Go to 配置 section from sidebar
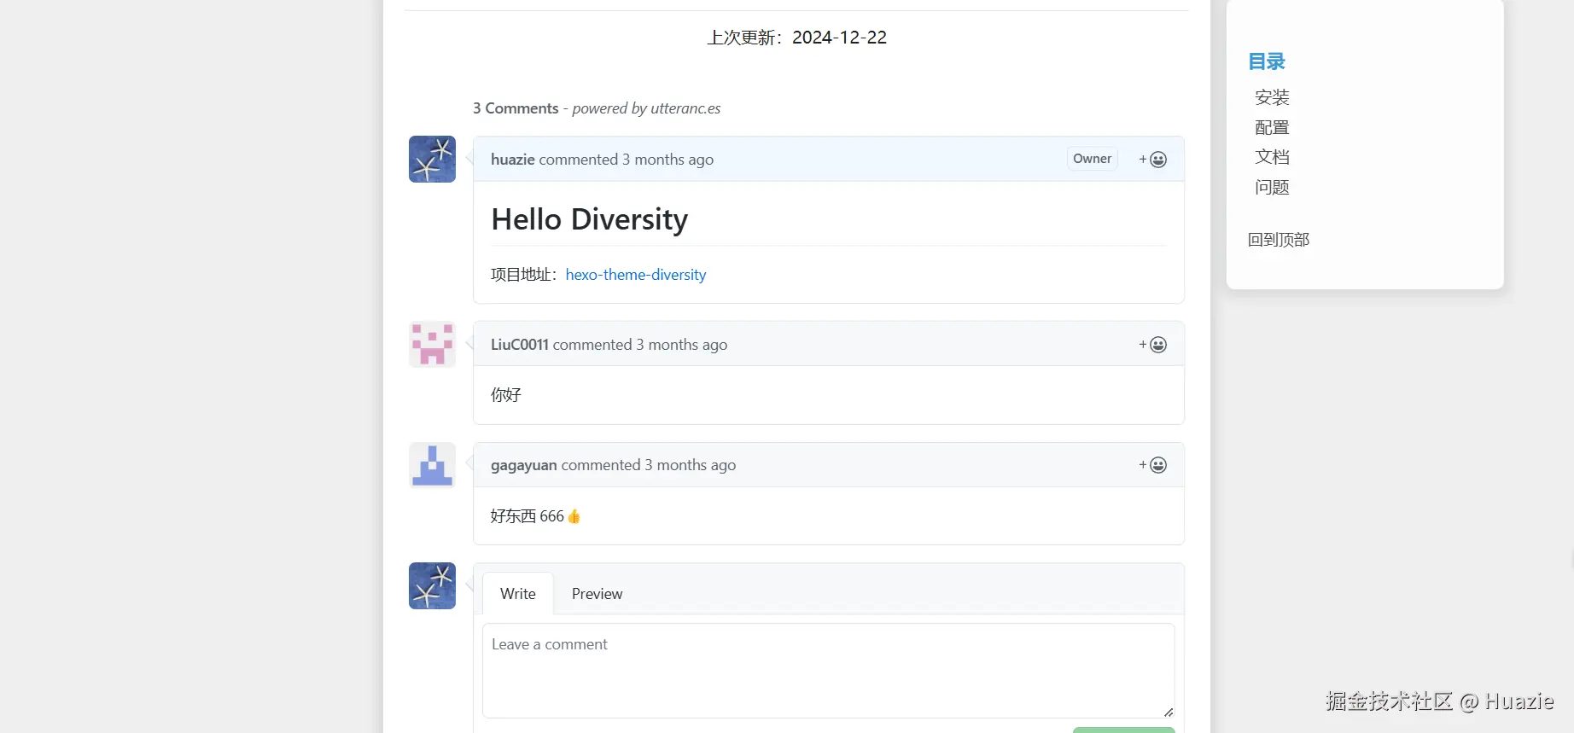 click(x=1272, y=127)
